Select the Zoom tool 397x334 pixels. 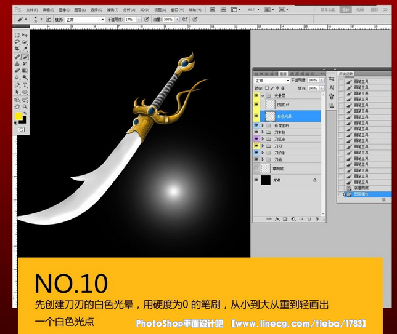pyautogui.click(x=25, y=106)
